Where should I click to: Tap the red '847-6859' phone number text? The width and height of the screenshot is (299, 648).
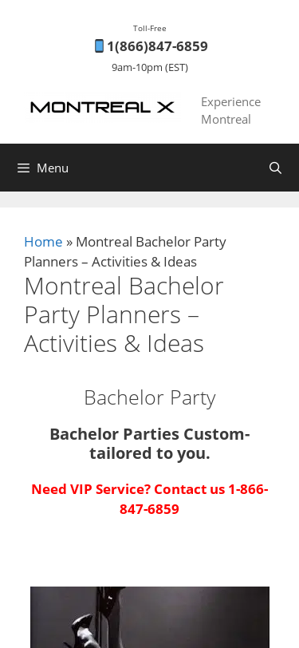(x=150, y=509)
